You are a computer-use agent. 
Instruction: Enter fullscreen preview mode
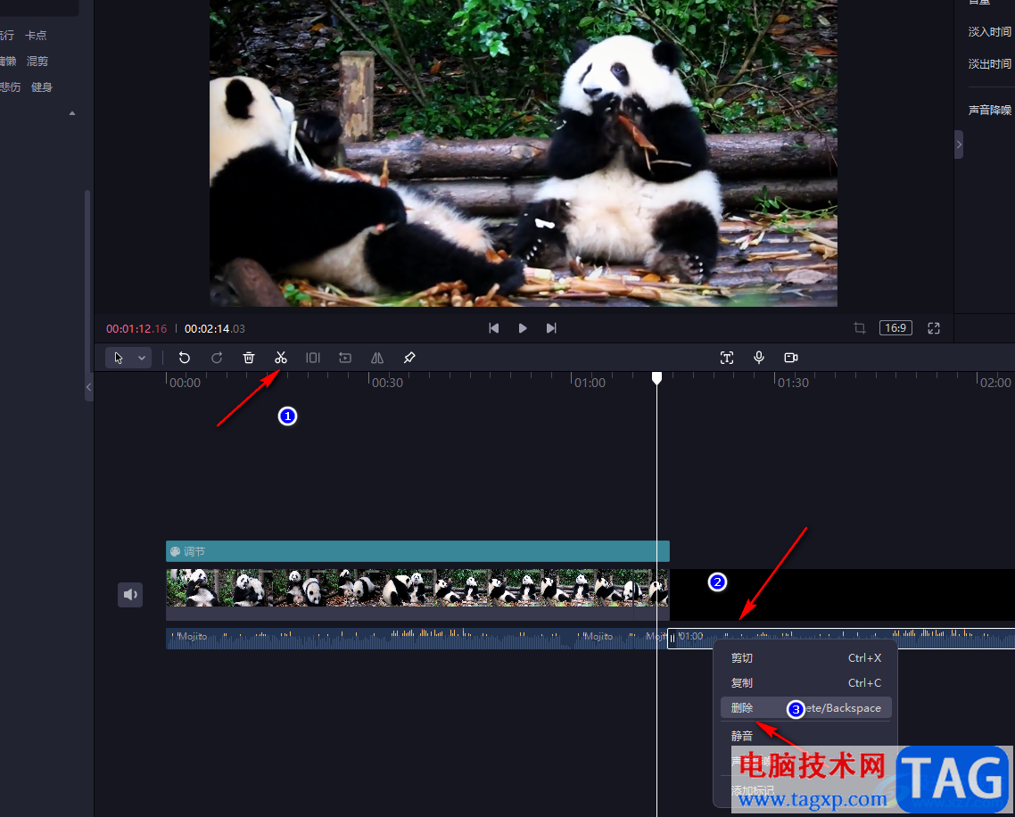coord(934,328)
